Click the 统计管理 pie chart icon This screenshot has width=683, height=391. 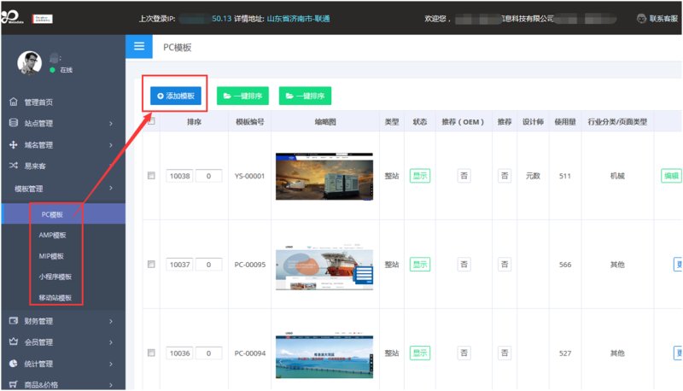[14, 364]
